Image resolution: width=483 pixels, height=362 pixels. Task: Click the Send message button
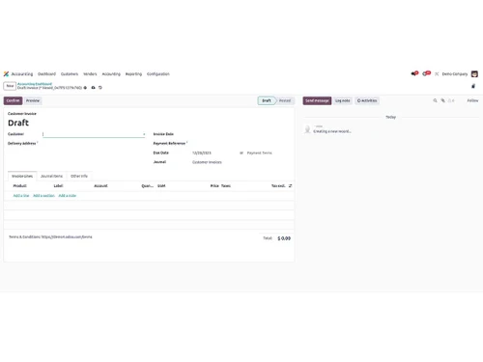(317, 100)
